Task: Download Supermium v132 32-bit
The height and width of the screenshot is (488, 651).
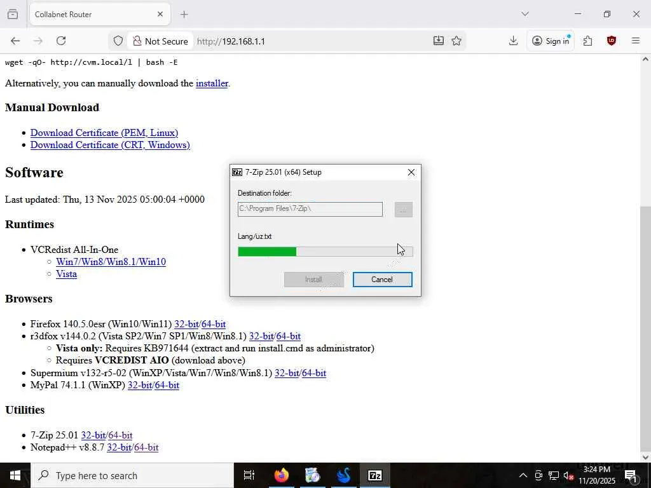Action: [x=287, y=373]
